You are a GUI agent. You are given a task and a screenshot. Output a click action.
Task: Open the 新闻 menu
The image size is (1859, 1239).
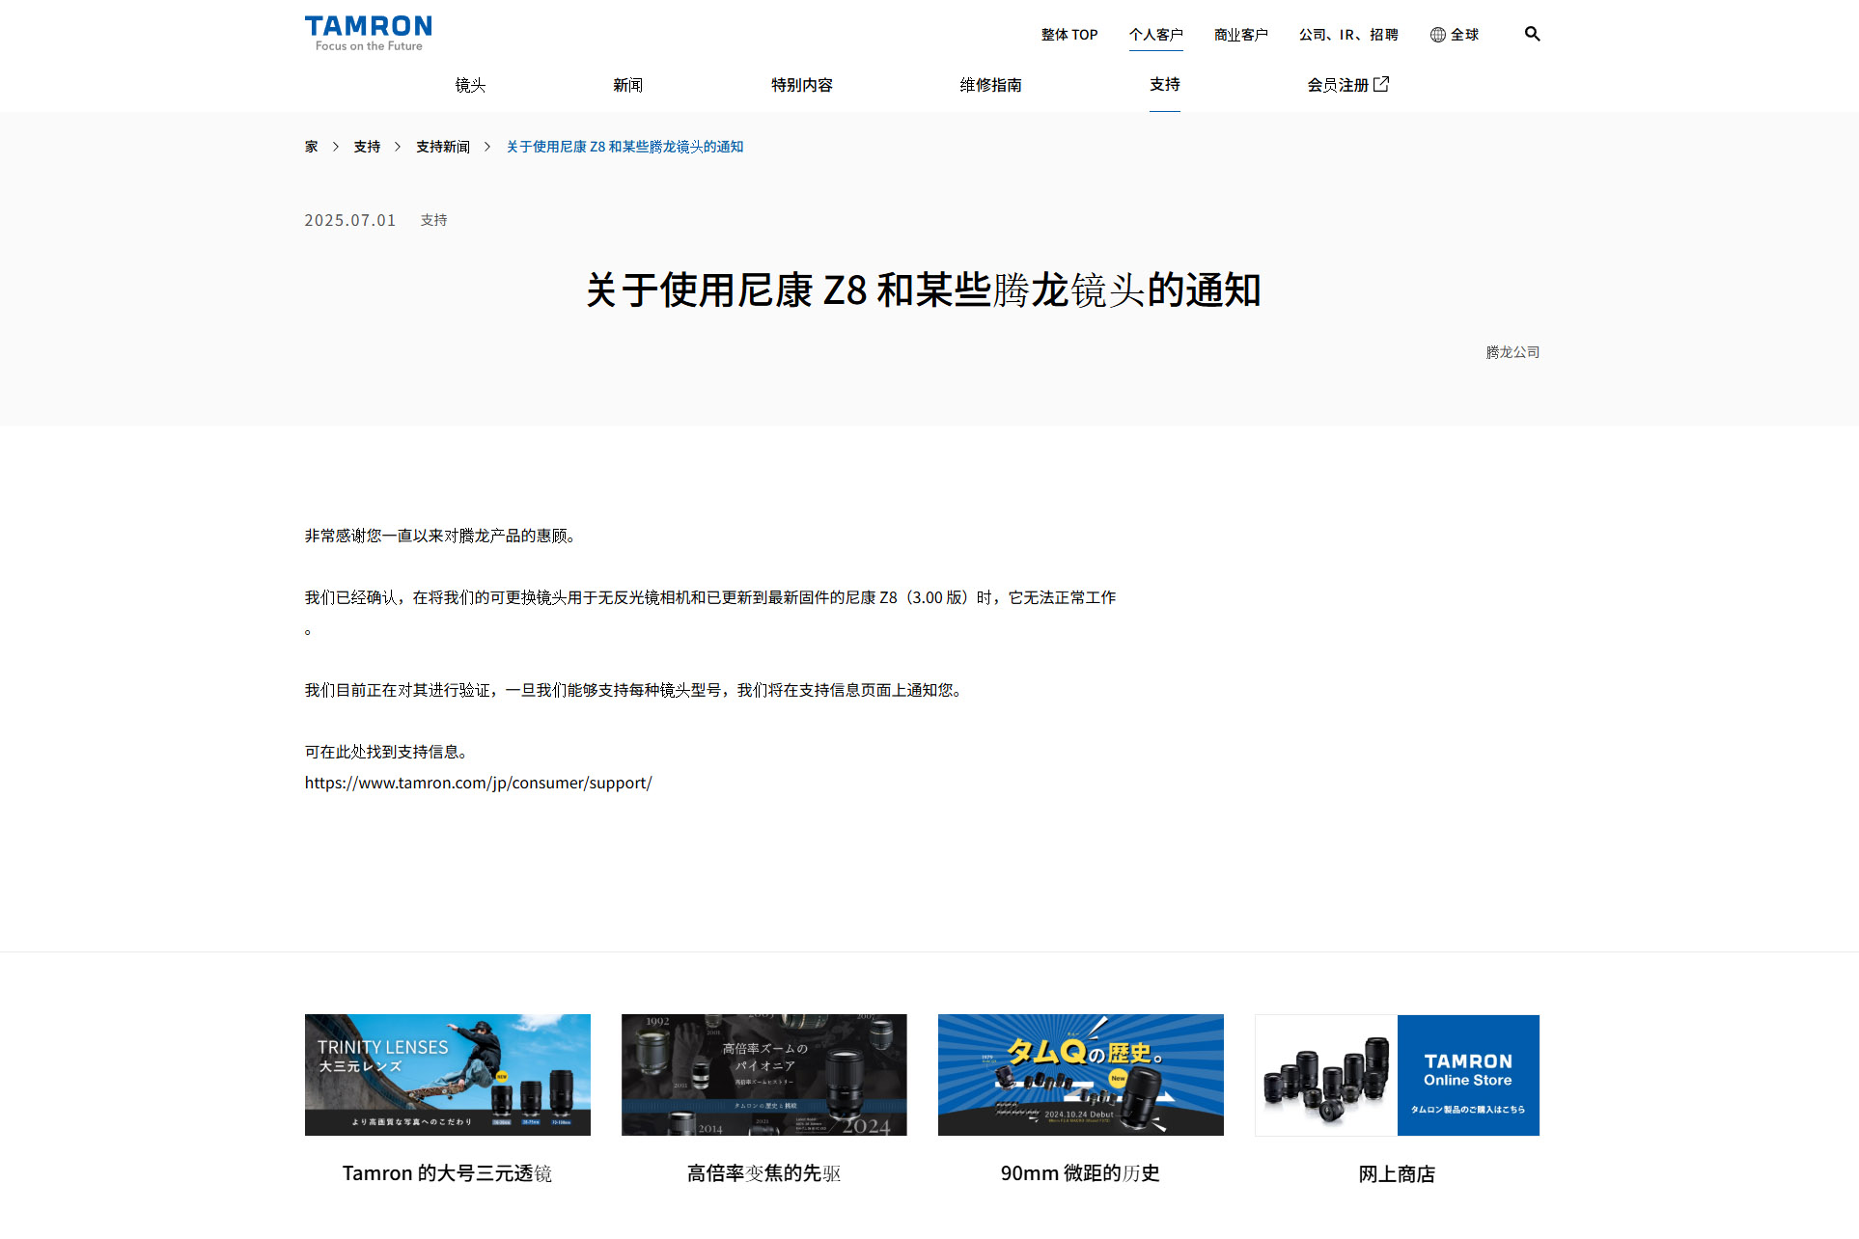pos(627,85)
